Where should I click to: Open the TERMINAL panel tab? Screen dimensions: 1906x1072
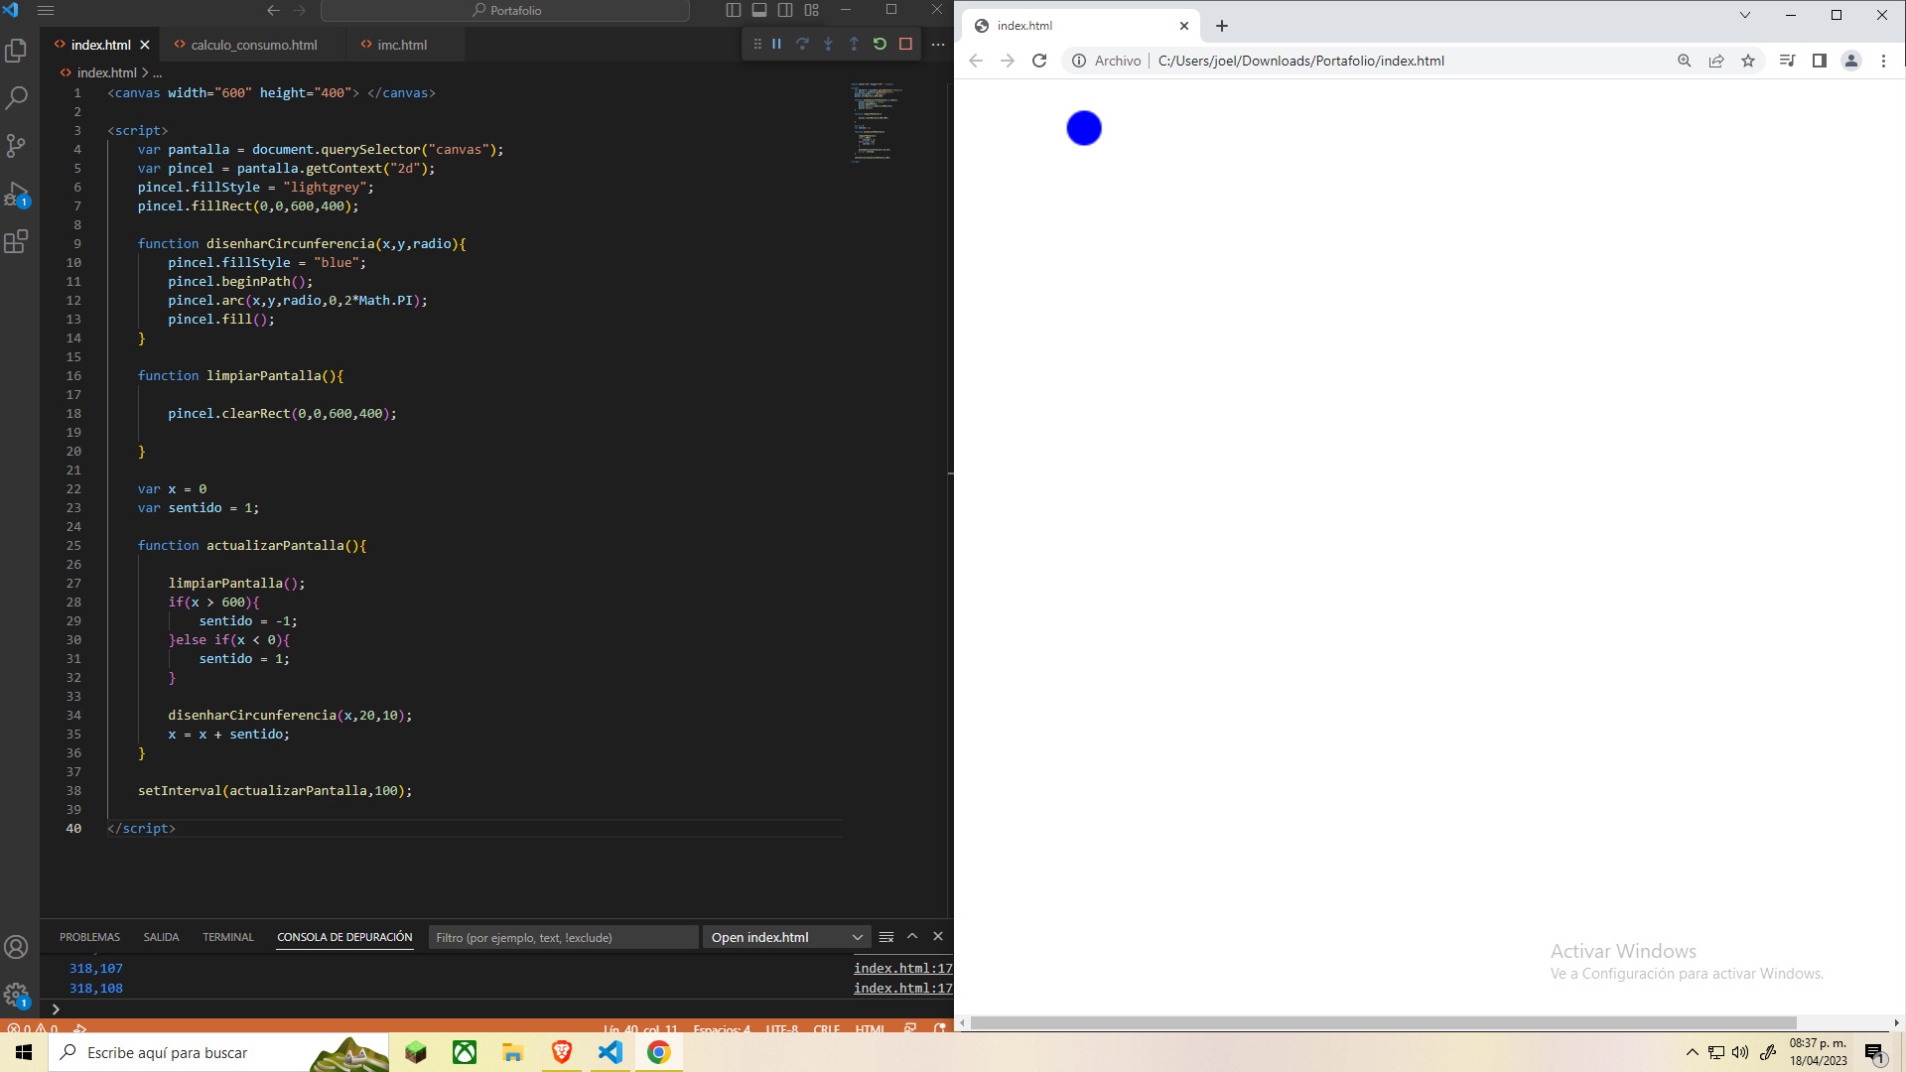tap(228, 937)
